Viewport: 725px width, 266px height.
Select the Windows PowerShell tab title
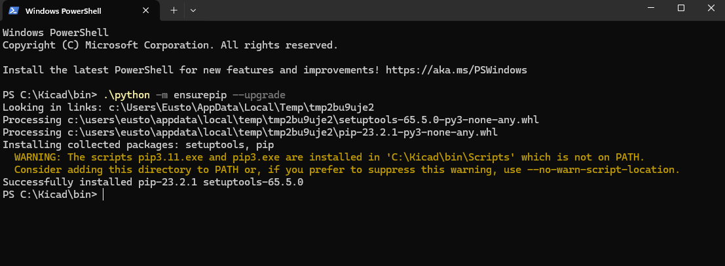(63, 11)
